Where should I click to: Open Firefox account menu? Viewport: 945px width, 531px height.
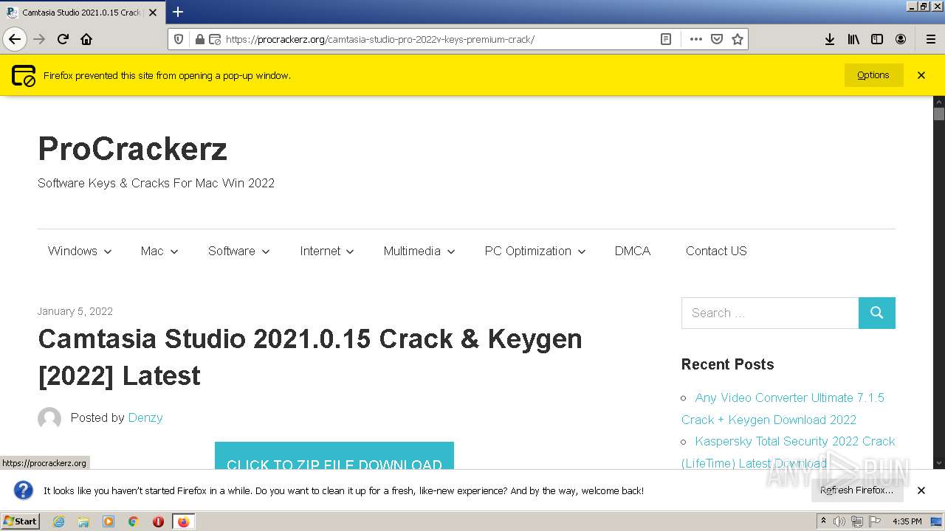pyautogui.click(x=901, y=39)
